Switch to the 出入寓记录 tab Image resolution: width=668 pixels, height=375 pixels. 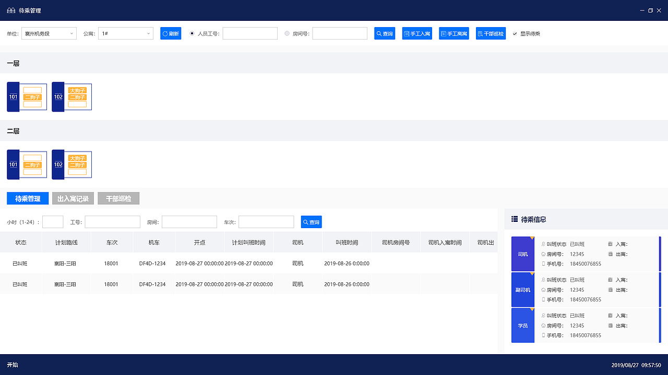(73, 198)
